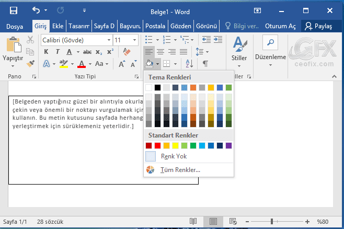Open the undo history dropdown arrow
344x229 pixels.
[45, 10]
